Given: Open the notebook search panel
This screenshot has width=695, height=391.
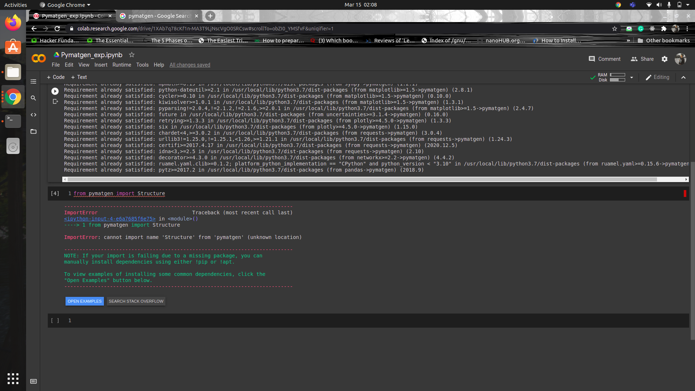Looking at the screenshot, I should [33, 98].
